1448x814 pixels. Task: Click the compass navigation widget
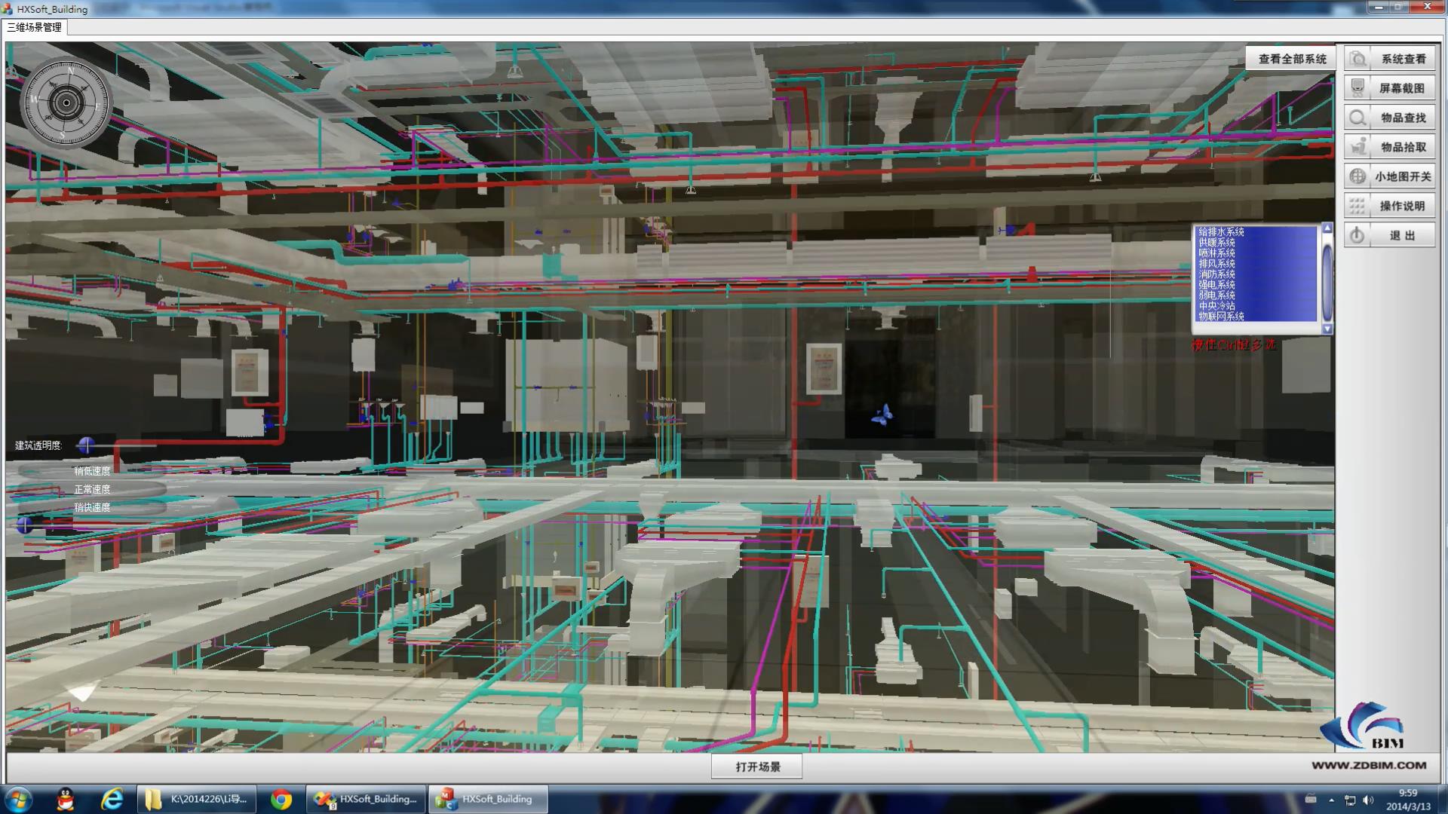pyautogui.click(x=66, y=103)
